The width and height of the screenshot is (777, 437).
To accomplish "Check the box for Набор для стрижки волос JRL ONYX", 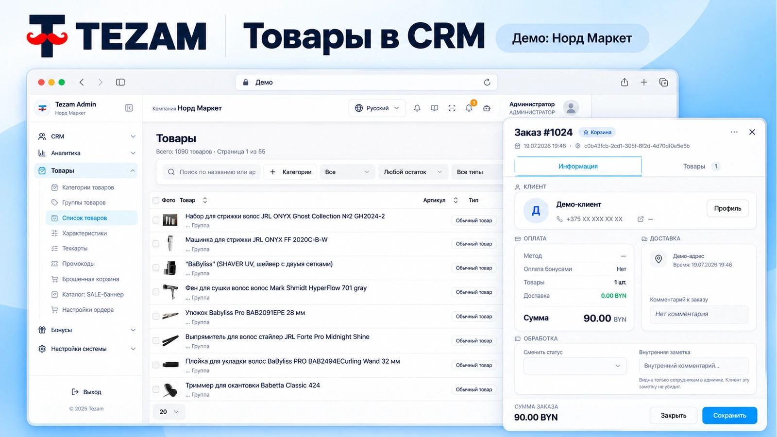I will [156, 220].
